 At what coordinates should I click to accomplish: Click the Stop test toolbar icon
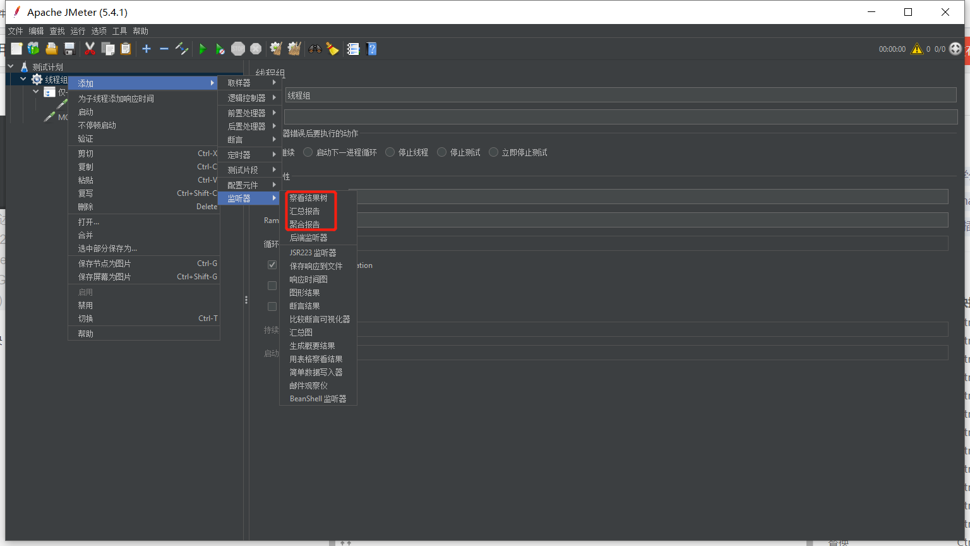238,49
